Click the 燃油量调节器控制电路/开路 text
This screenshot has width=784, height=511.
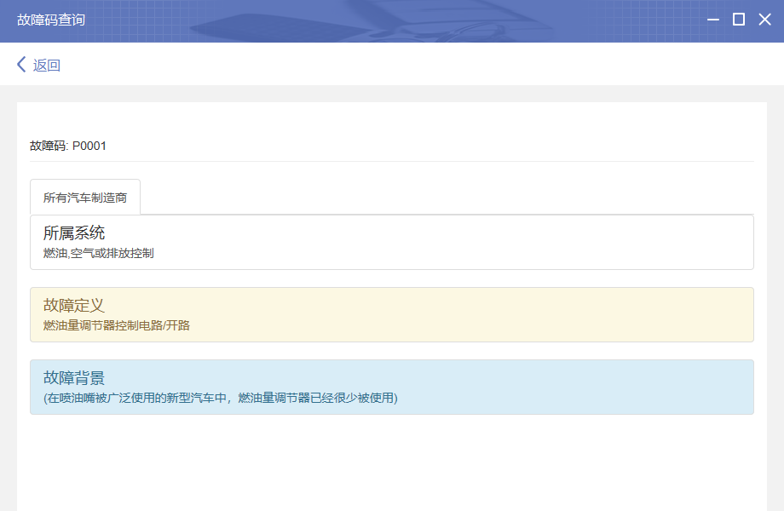point(117,325)
